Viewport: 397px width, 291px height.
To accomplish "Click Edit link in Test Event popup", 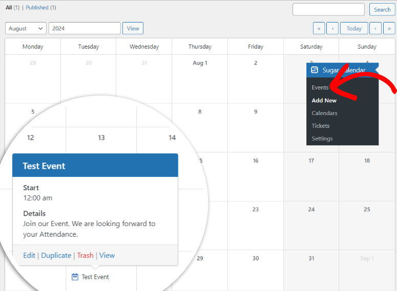I will point(29,255).
